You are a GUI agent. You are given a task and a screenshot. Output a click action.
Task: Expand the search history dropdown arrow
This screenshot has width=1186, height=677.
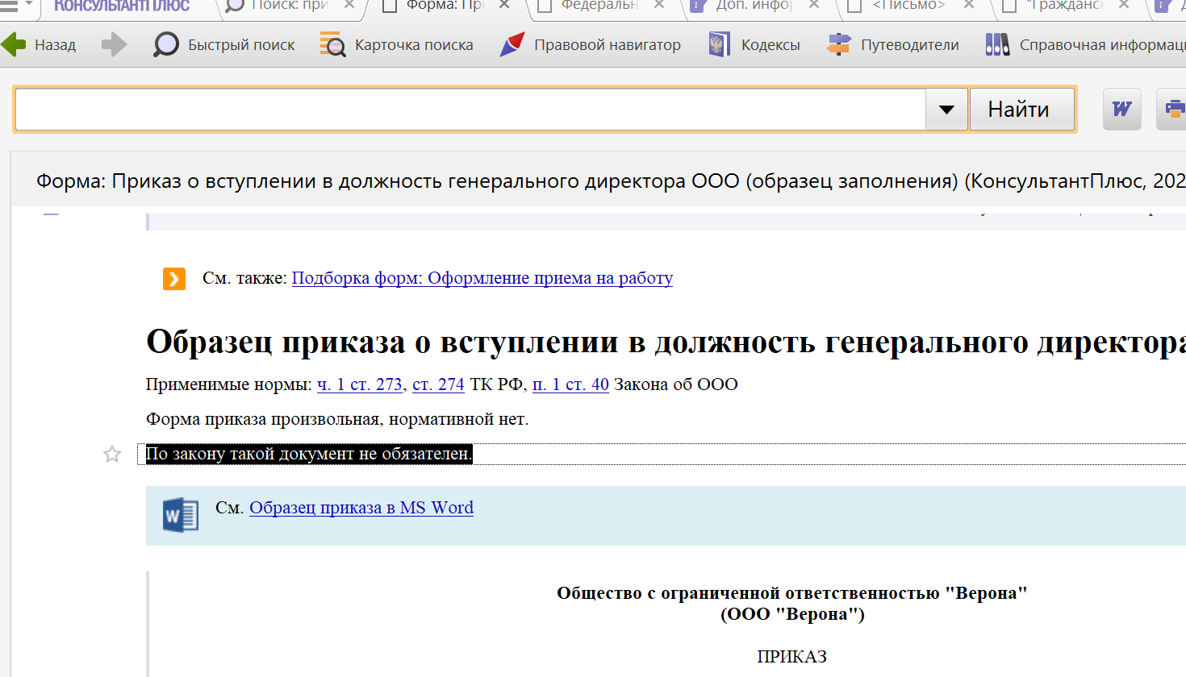946,110
